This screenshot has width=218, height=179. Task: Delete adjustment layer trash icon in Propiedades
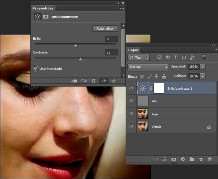(113, 81)
